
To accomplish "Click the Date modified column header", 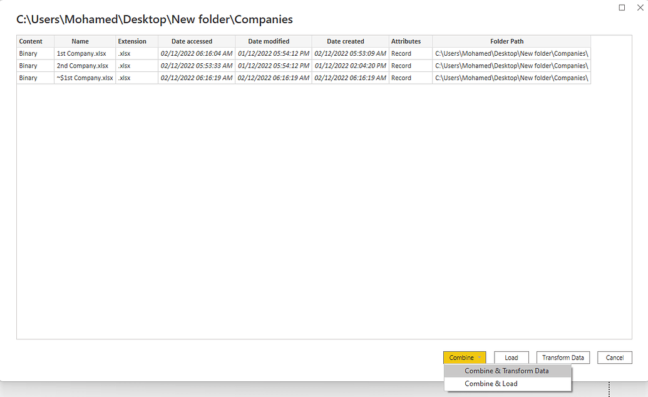I will (268, 41).
